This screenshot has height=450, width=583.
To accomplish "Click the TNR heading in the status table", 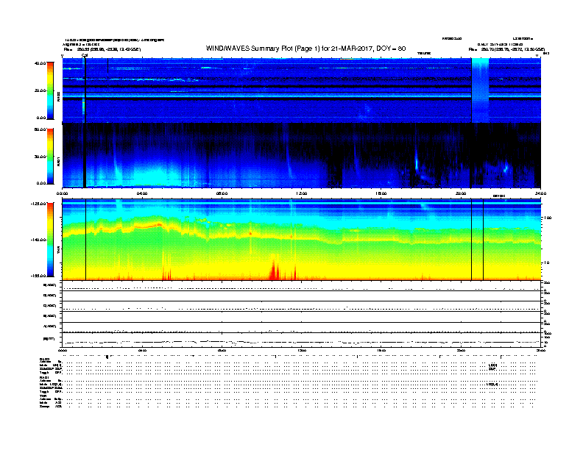I will [43, 396].
